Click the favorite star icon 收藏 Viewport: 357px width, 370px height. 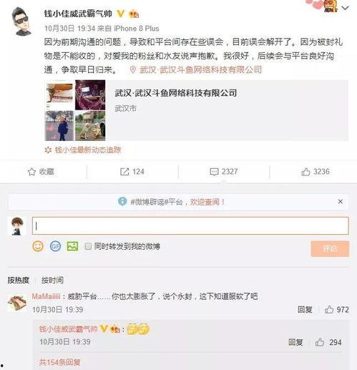coord(41,172)
